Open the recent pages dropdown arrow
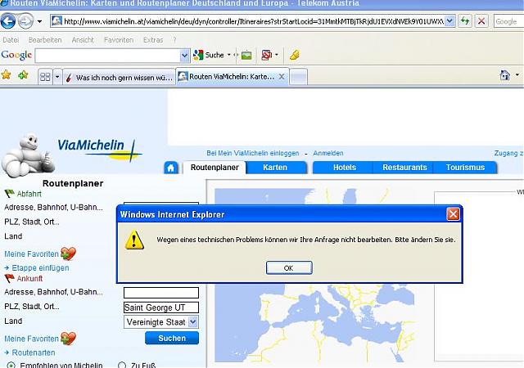Screen dimensions: 524x368 point(39,22)
